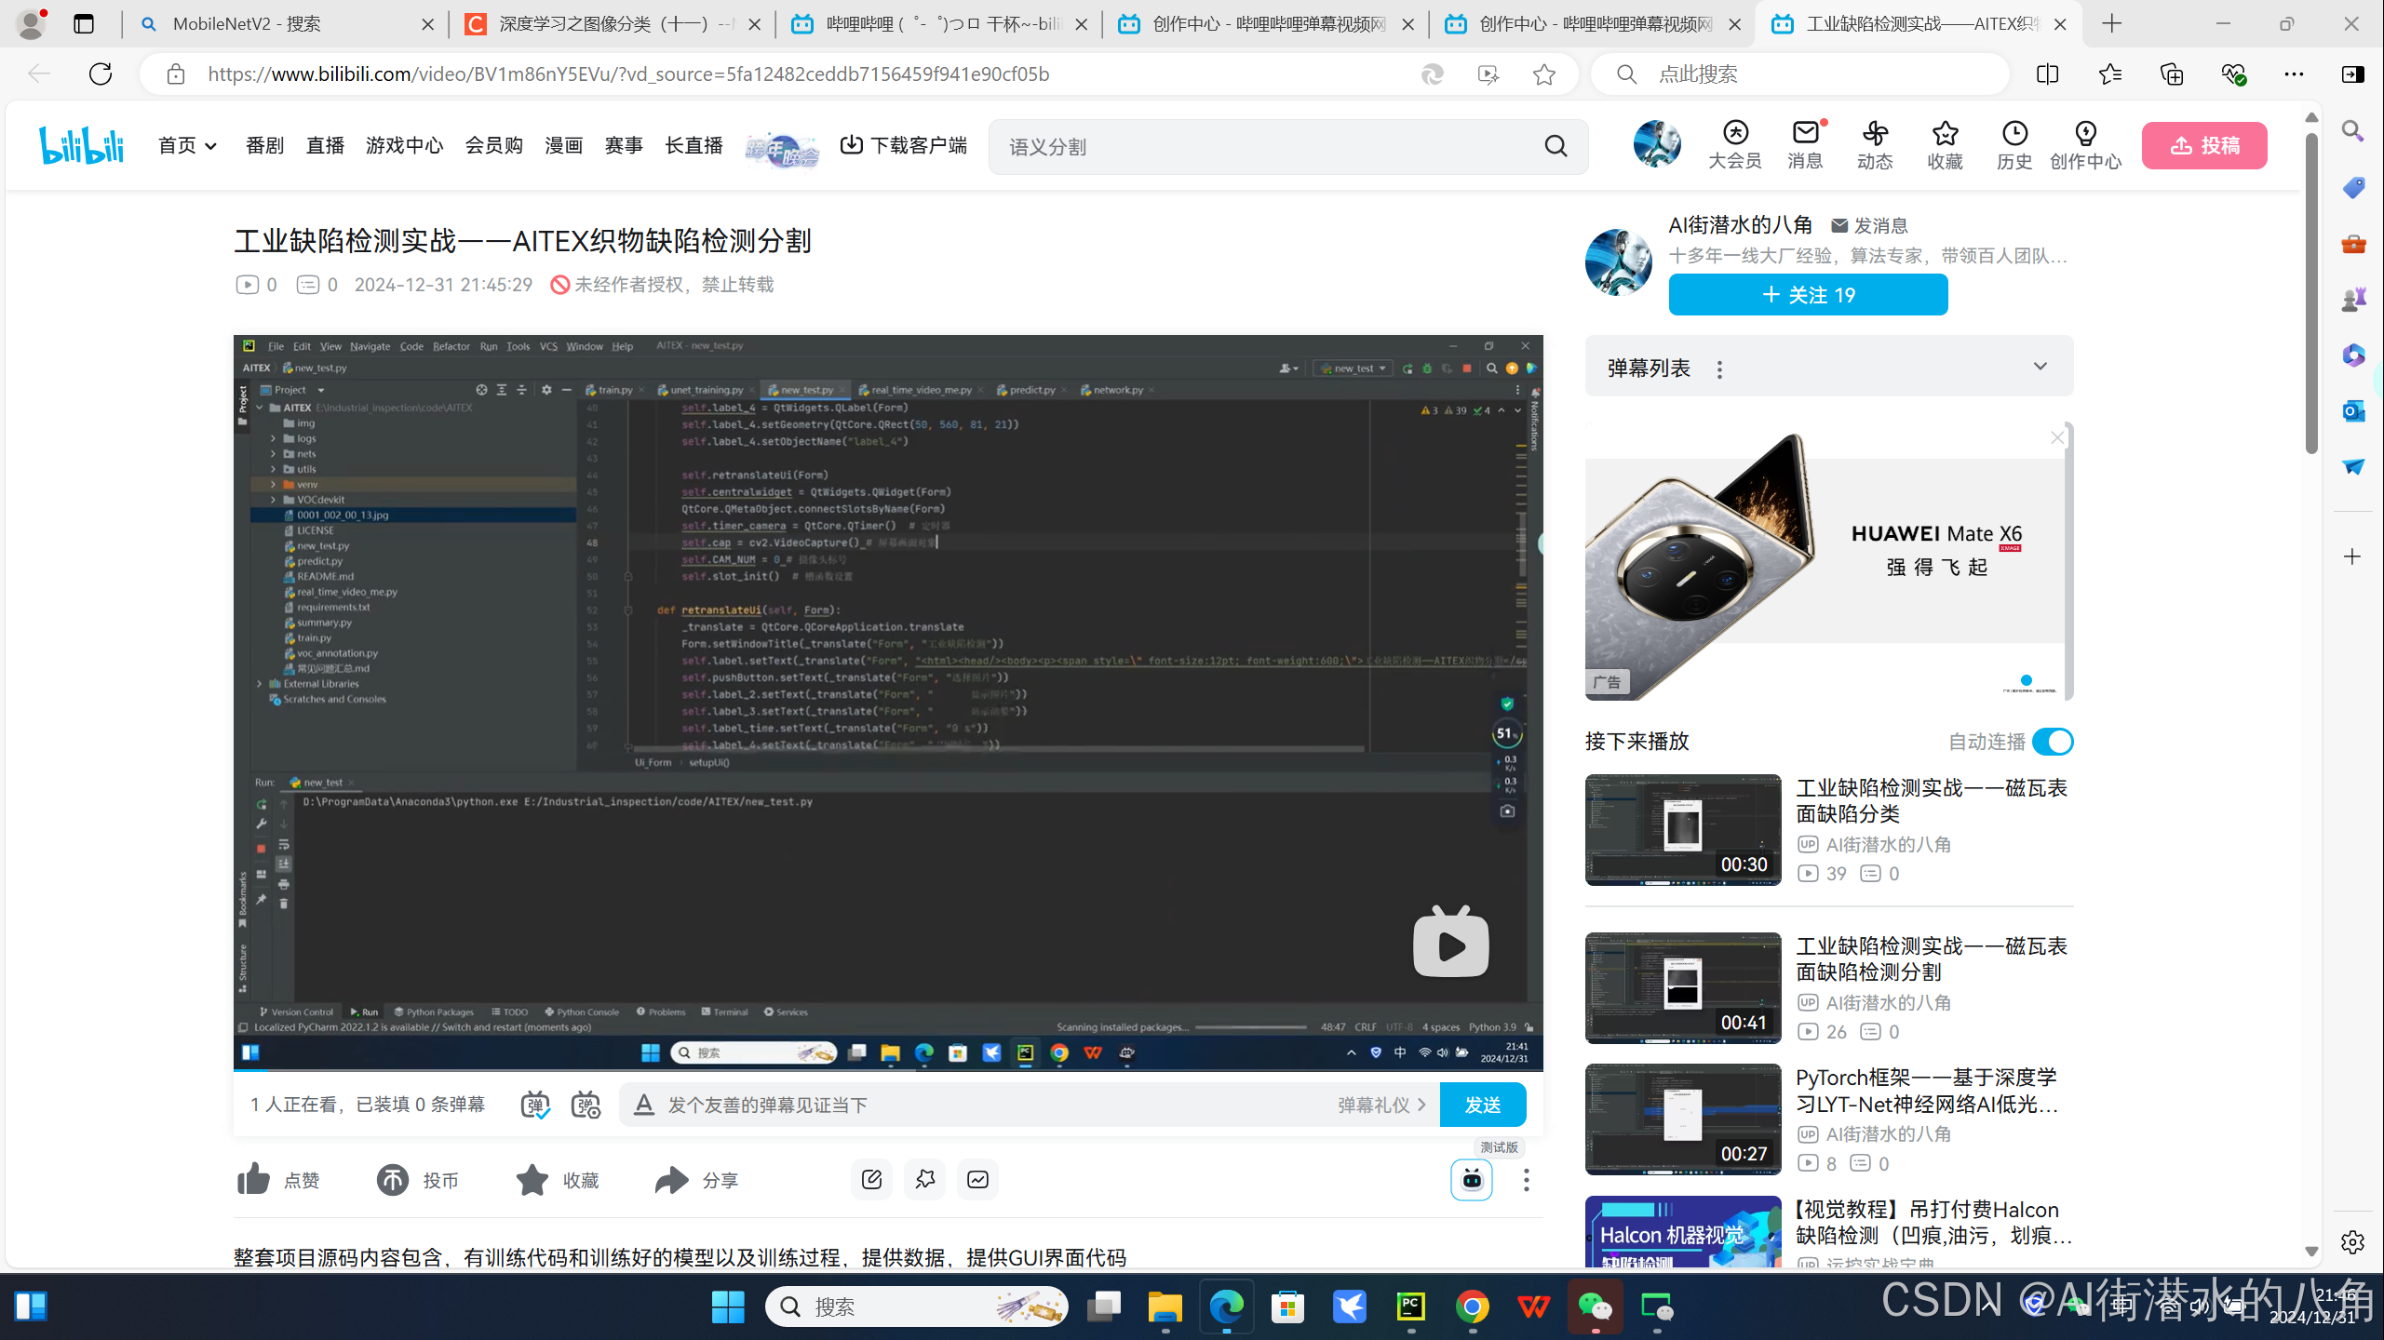
Task: Open the three-dot more options menu
Action: coord(1526,1180)
